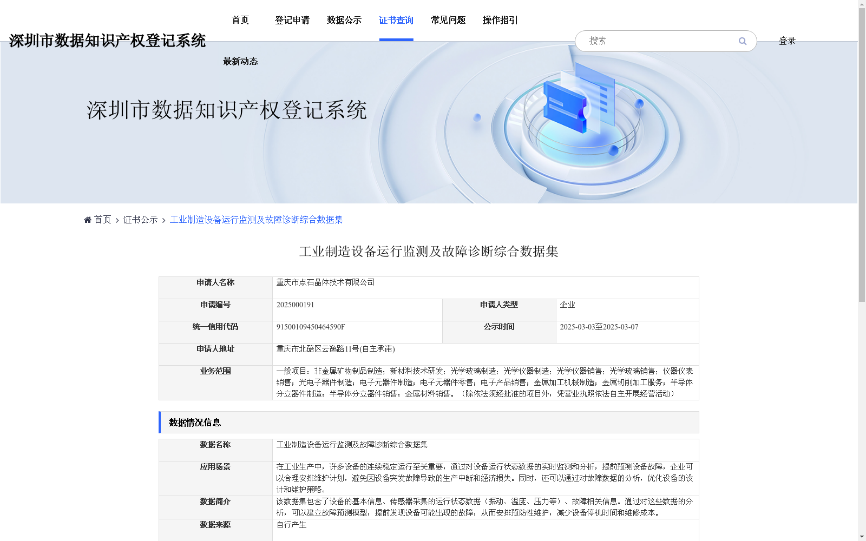This screenshot has width=866, height=541.
Task: Click the 登录 login link
Action: [787, 41]
